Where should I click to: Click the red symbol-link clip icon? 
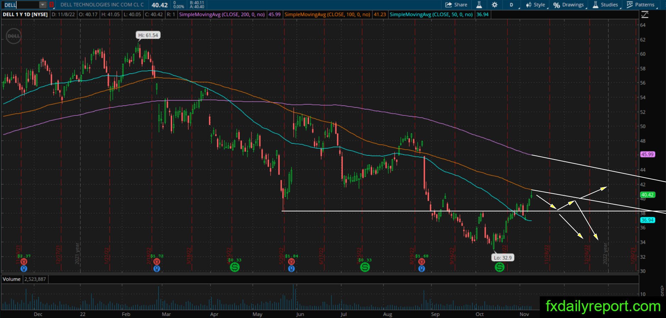click(x=52, y=5)
